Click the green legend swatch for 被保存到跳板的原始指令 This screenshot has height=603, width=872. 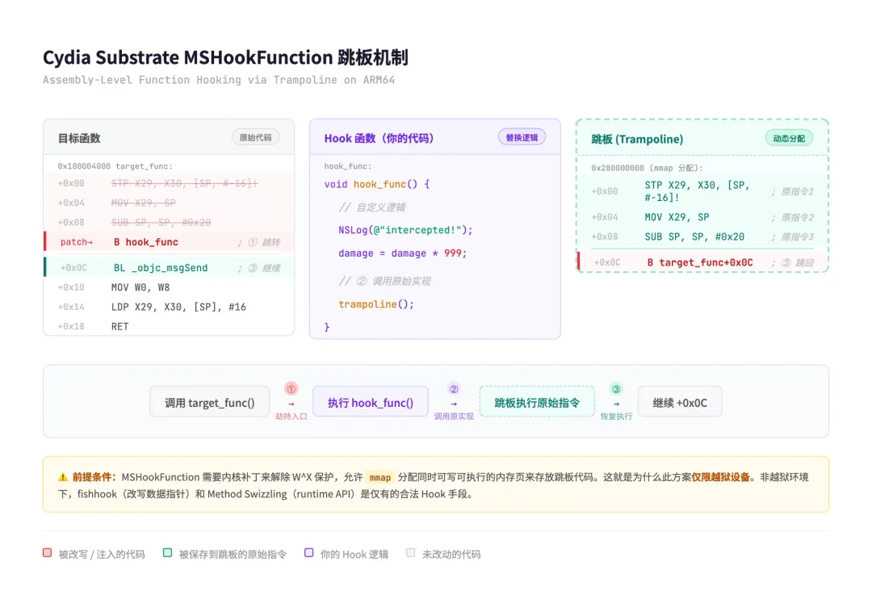[167, 553]
